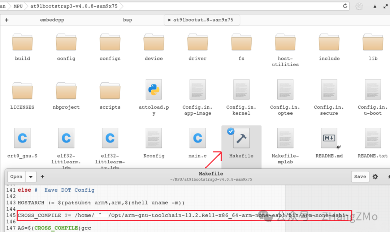Open the host-utilities folder

[x=285, y=42]
